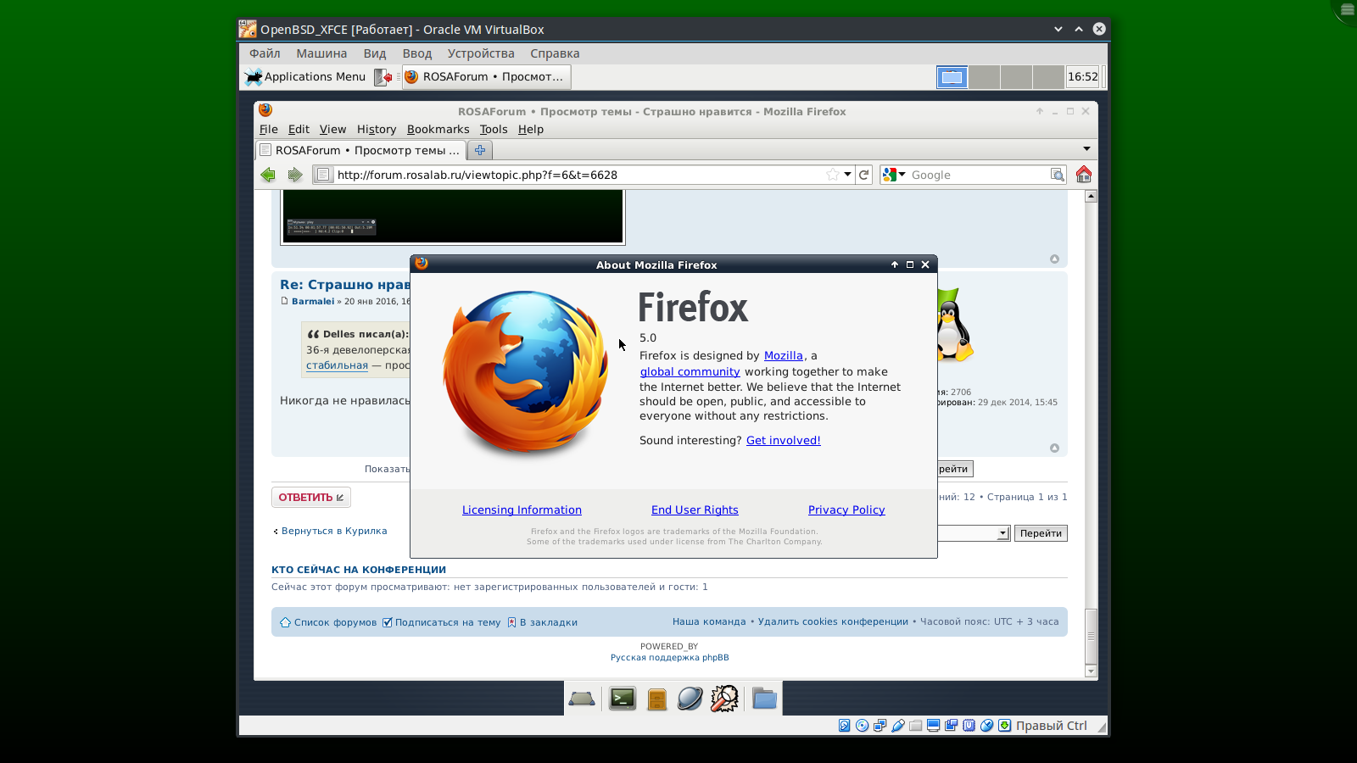Open Firefox View menu
The width and height of the screenshot is (1357, 763).
pos(332,130)
